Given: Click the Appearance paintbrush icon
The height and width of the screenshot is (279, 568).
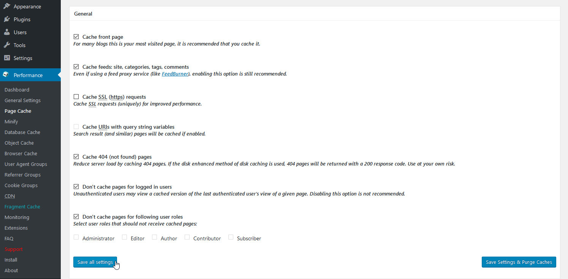Looking at the screenshot, I should pos(7,6).
